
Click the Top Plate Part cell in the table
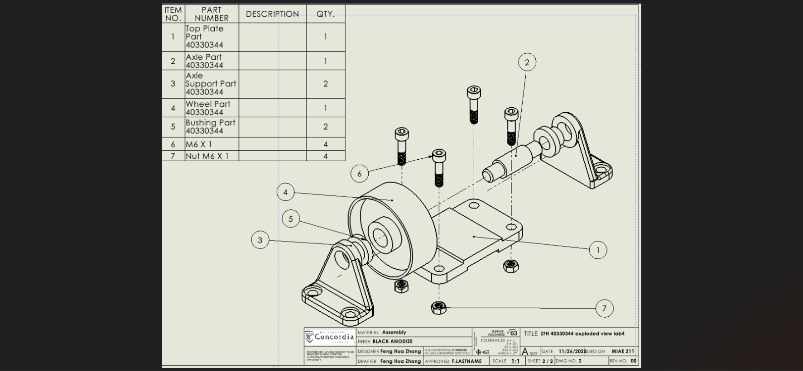coord(211,37)
